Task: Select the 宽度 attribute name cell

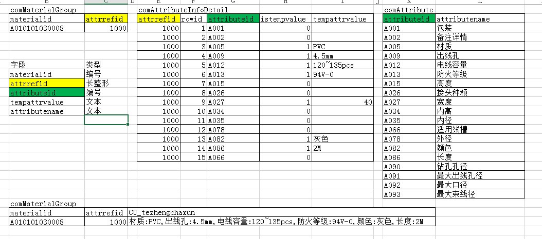Action: (480, 102)
